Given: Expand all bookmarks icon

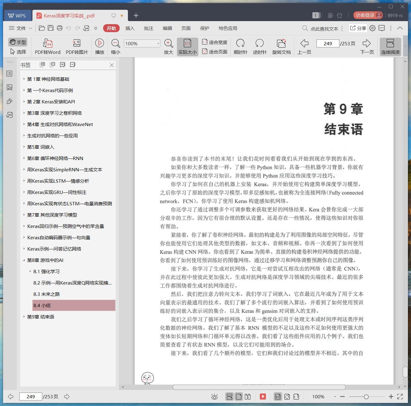Looking at the screenshot, I should (42, 65).
